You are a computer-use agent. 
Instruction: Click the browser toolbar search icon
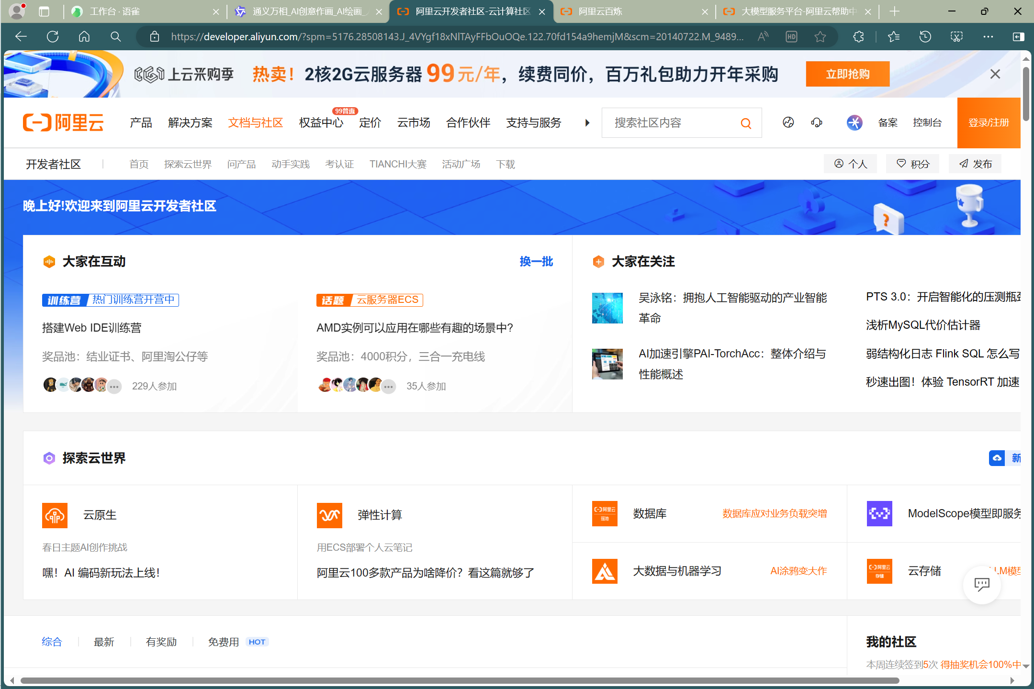(x=115, y=37)
